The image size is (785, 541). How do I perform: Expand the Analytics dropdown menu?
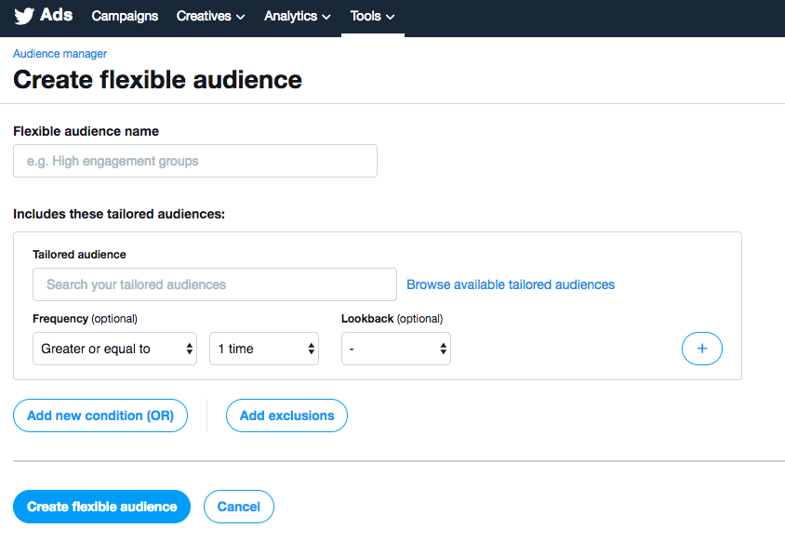[x=297, y=16]
